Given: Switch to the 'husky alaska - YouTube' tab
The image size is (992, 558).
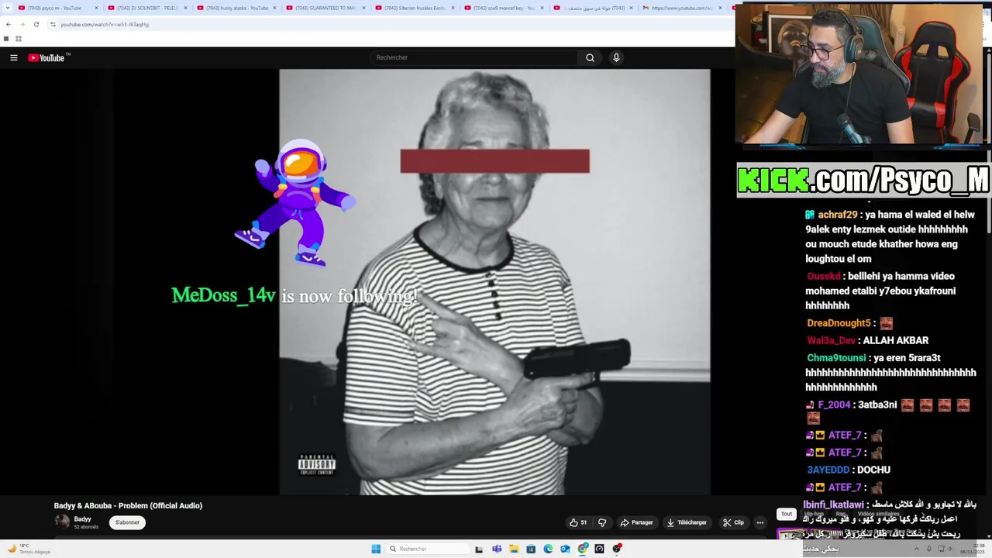Looking at the screenshot, I should 236,8.
